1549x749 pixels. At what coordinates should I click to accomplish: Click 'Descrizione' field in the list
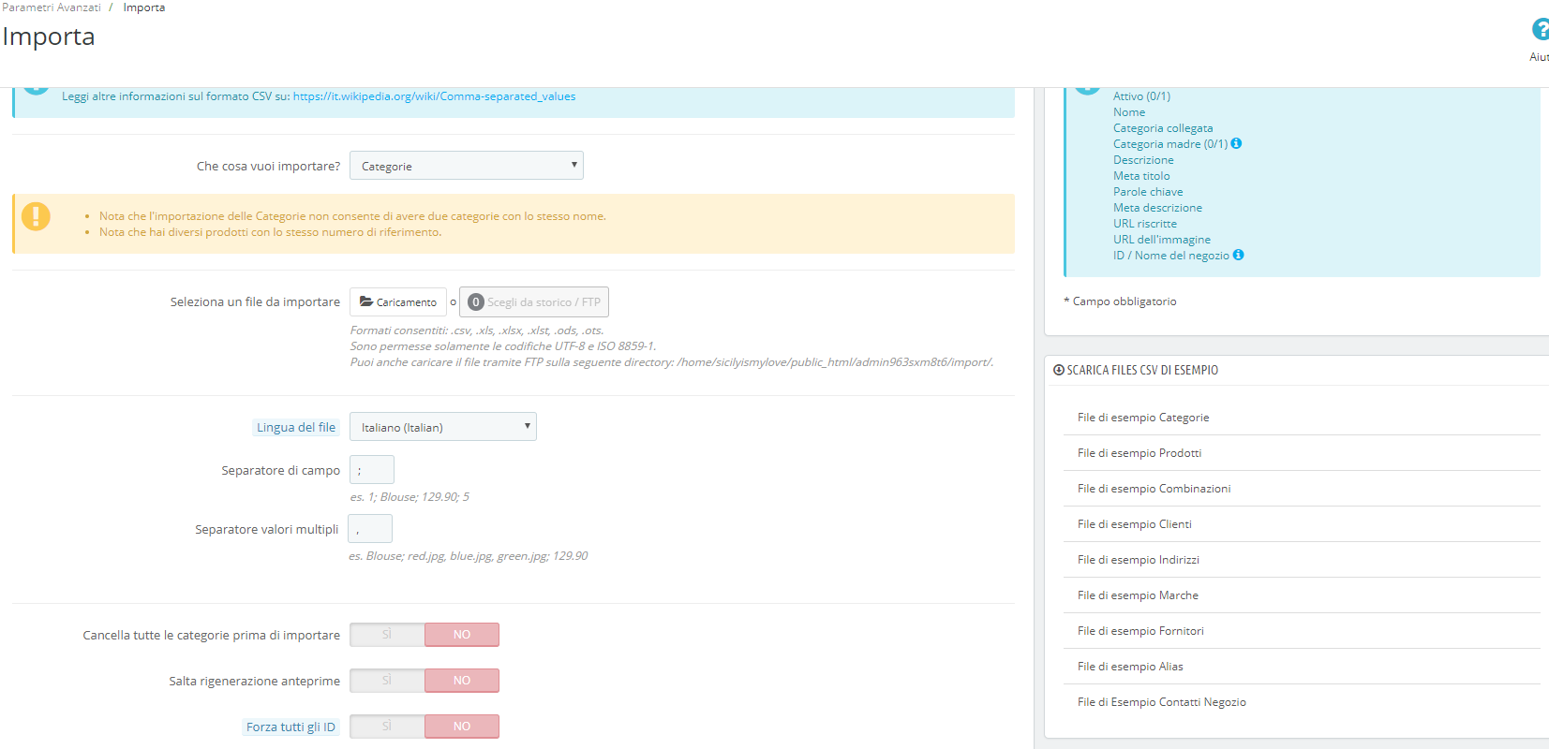click(1143, 160)
